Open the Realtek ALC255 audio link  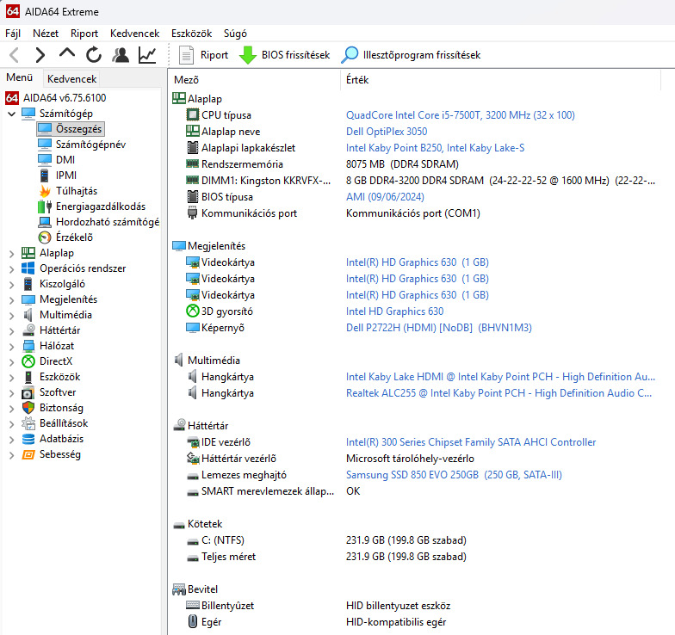point(499,393)
